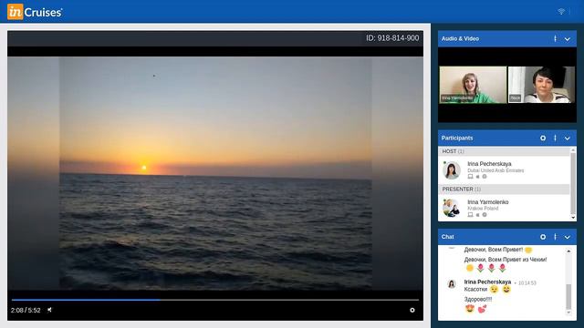
Task: Click Irina Pecherskaya's screen share status icon
Action: (x=471, y=177)
